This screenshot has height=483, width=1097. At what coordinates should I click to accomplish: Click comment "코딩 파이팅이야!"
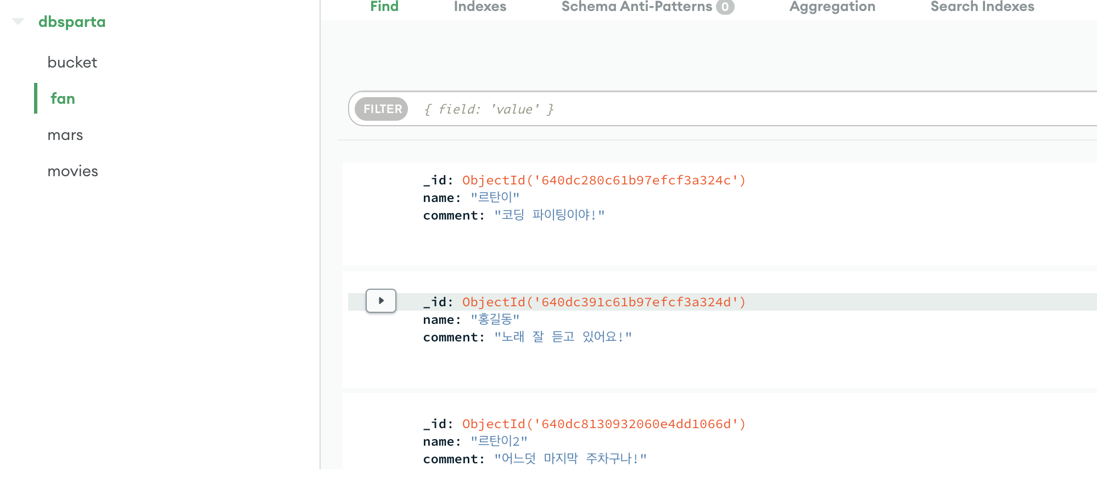[549, 215]
